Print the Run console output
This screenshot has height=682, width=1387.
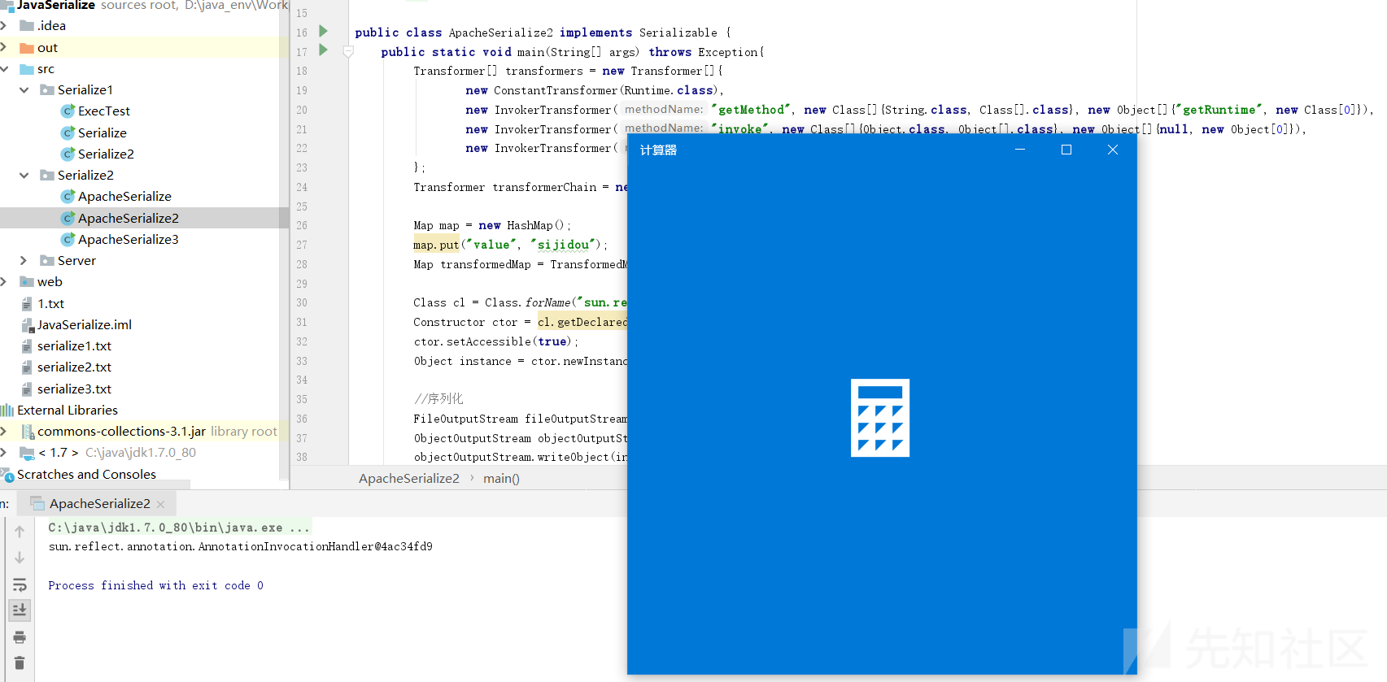[x=20, y=636]
